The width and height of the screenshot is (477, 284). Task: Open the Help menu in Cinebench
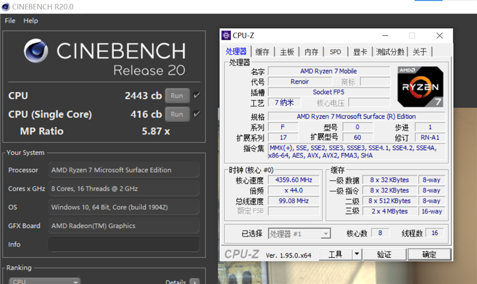click(x=31, y=21)
